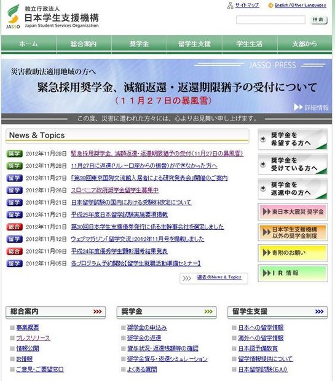This screenshot has width=335, height=381.
Task: Click red 総合 tag beside 2012年11月09日
Action: point(14,251)
